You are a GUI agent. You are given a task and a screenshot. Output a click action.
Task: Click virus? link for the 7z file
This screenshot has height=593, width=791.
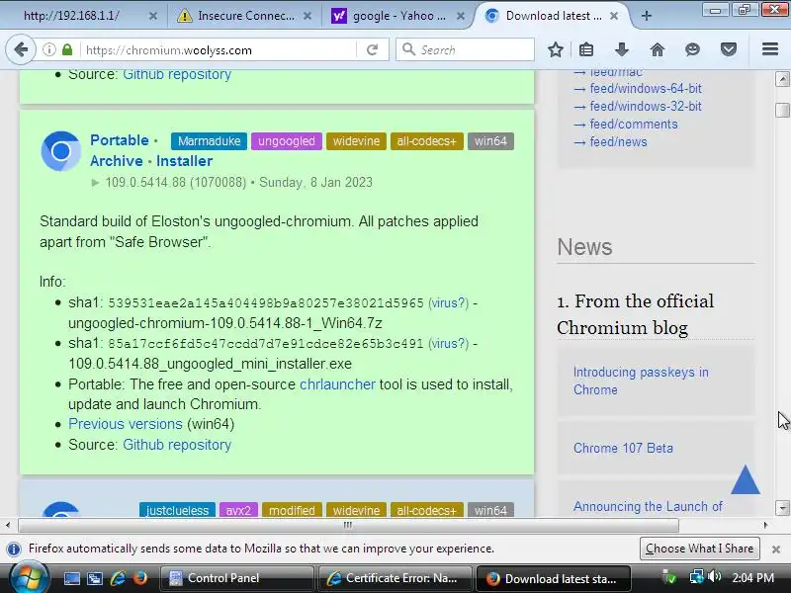coord(449,303)
